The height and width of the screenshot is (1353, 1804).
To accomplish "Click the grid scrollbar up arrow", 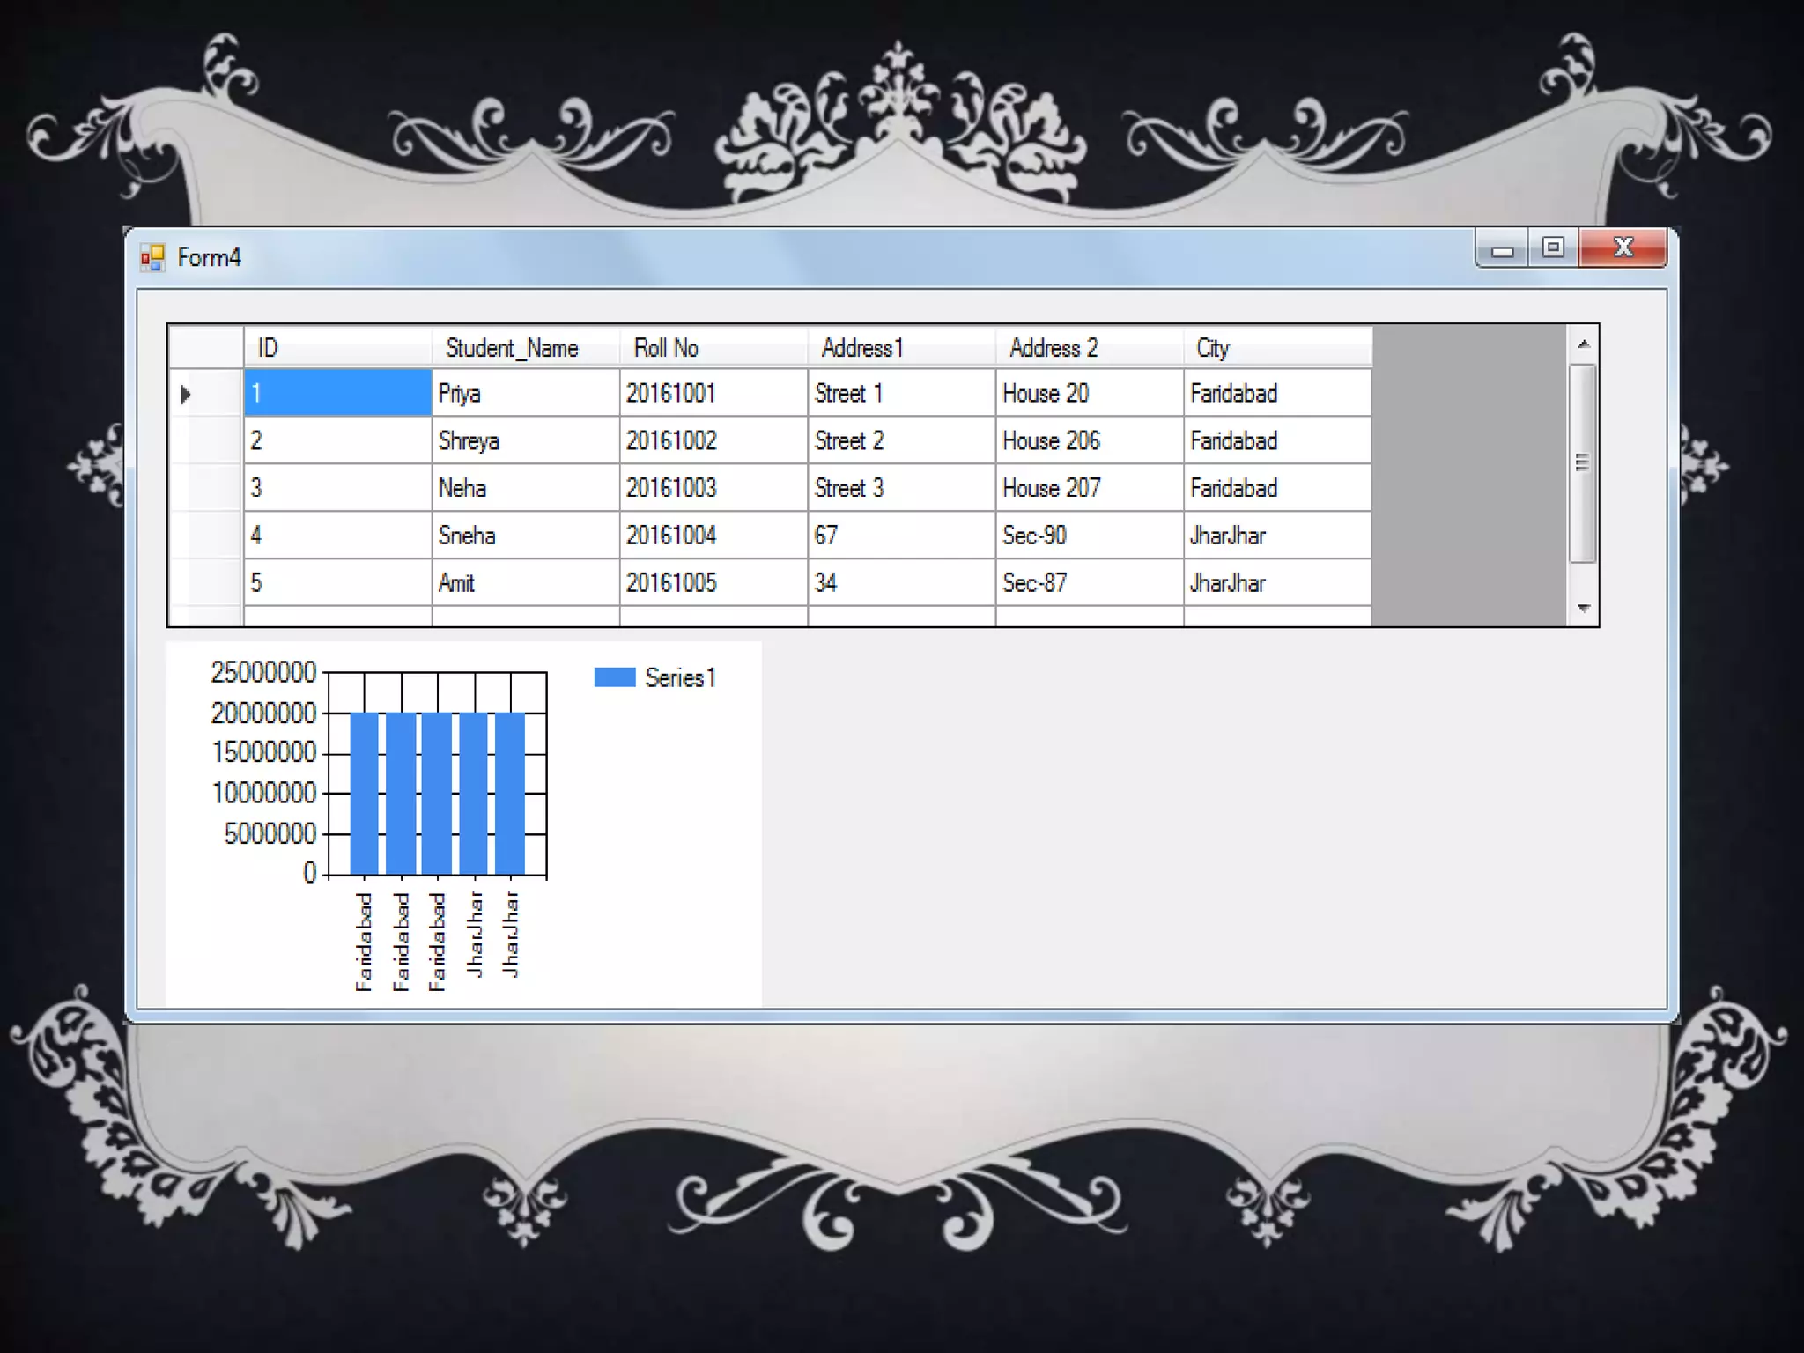I will point(1583,344).
